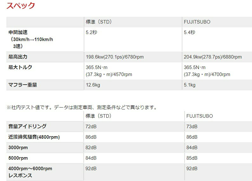
Task: Click the ※社内テスト値 disclaimer note
Action: click(82, 107)
